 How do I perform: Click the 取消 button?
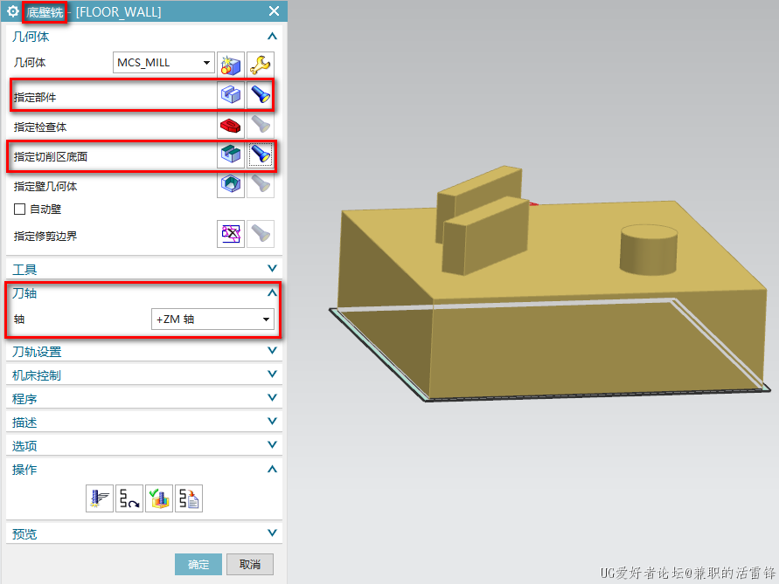point(250,564)
